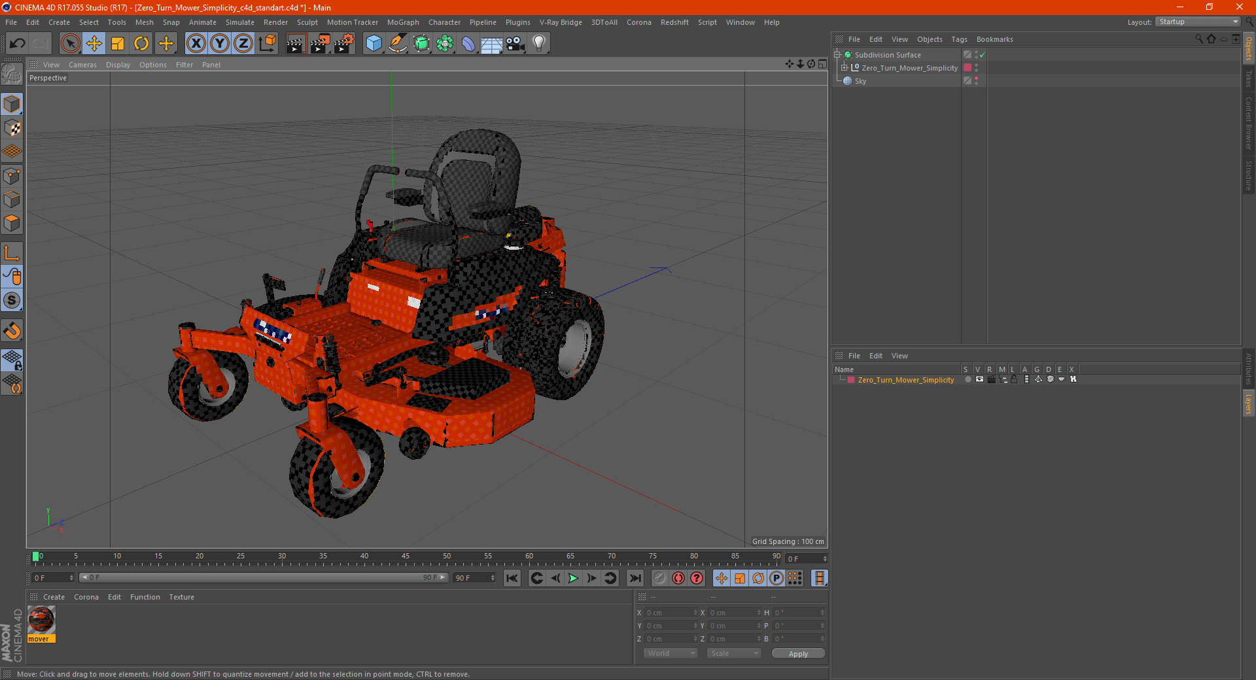
Task: Toggle position keyframe recording icon
Action: pos(722,578)
